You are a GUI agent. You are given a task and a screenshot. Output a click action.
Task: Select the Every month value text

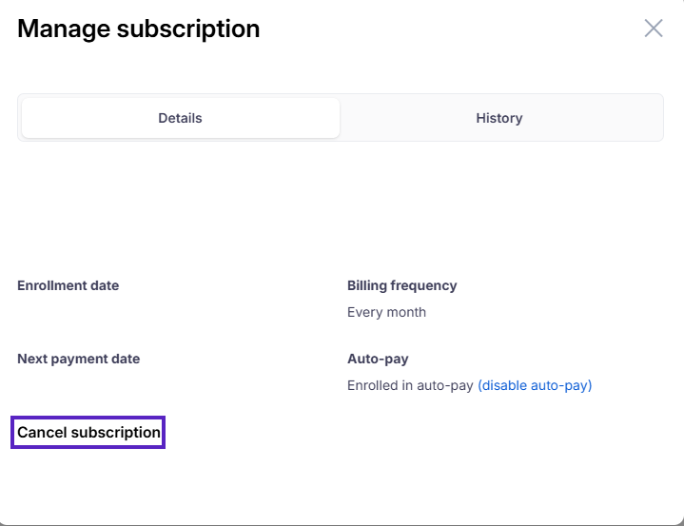[x=386, y=312]
